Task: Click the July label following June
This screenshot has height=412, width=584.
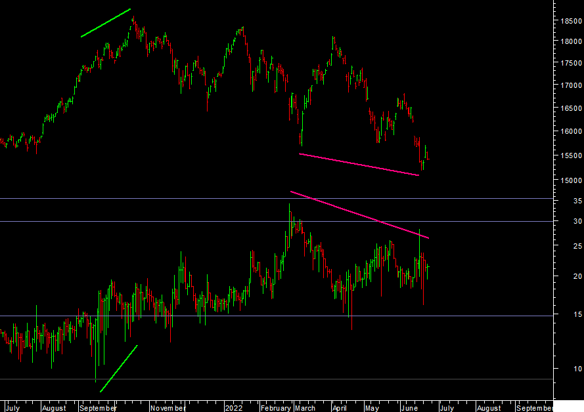Action: pos(447,408)
